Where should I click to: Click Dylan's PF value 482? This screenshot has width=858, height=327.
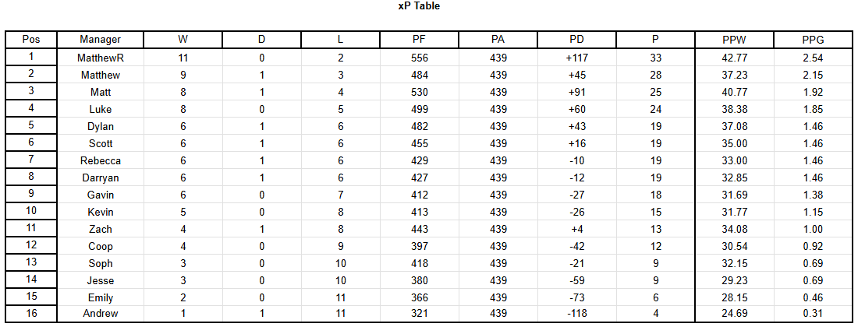point(419,126)
